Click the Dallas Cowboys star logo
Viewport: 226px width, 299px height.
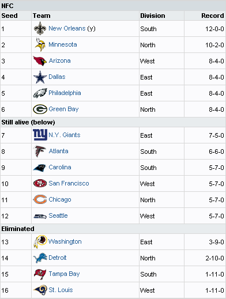coord(40,77)
